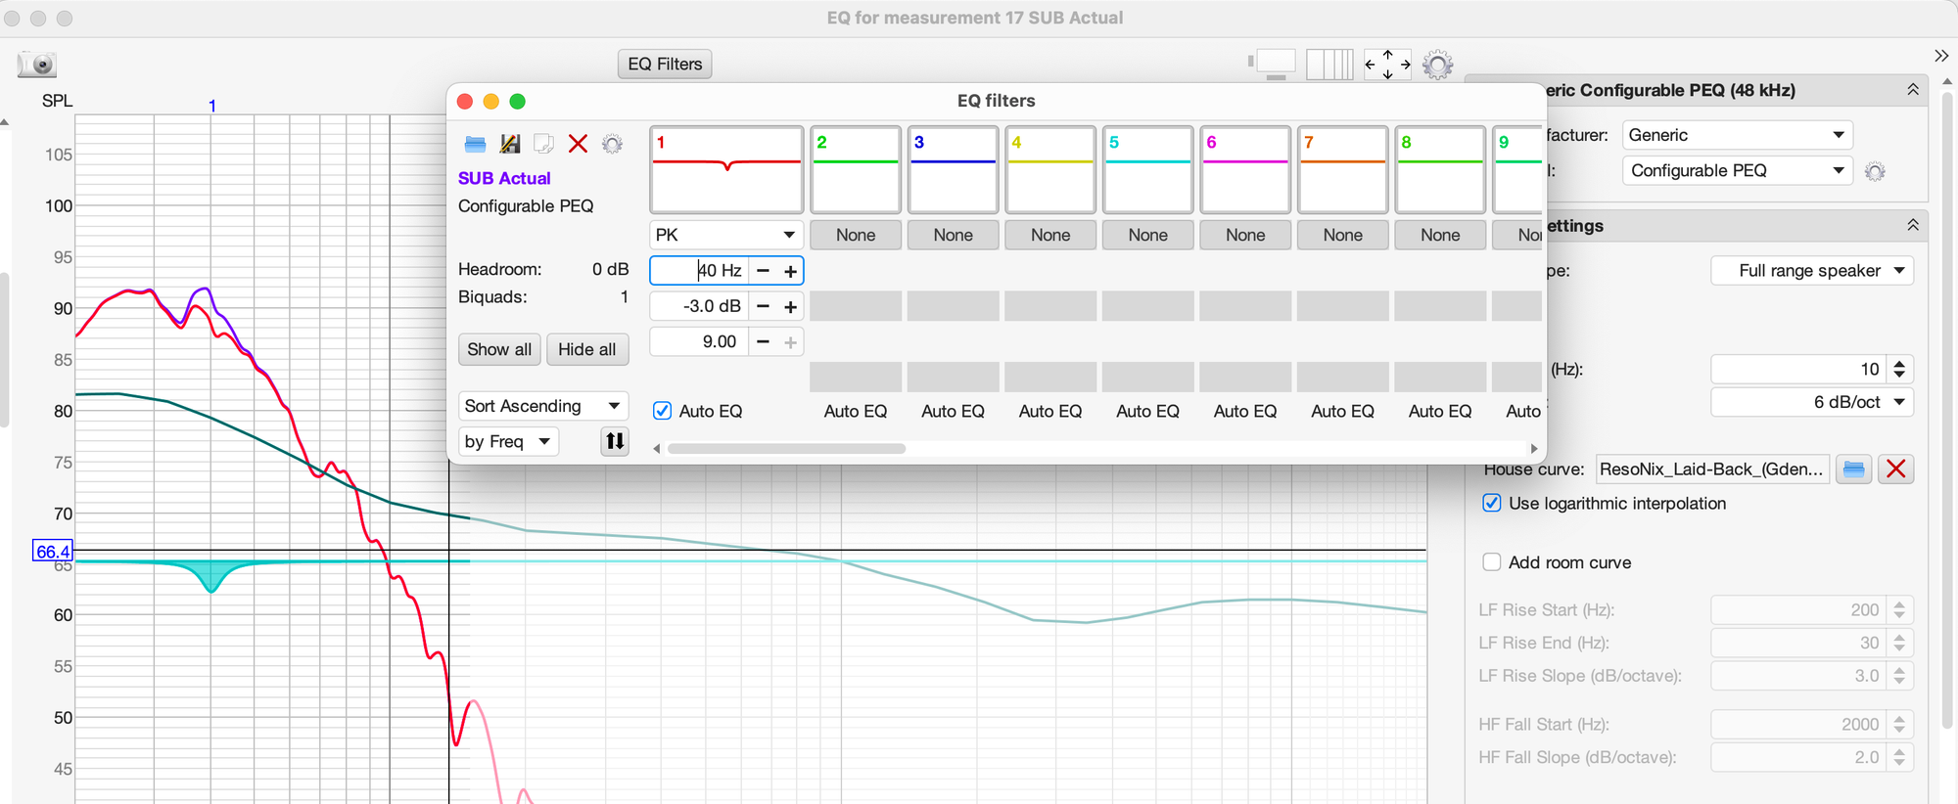The height and width of the screenshot is (804, 1958).
Task: Delete filters with the red X icon
Action: [x=578, y=144]
